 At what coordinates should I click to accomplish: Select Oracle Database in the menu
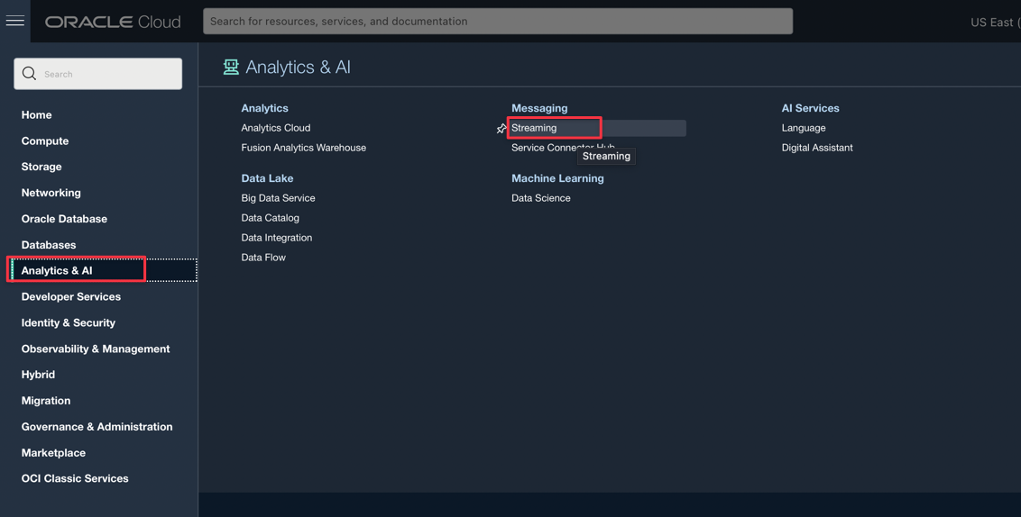tap(64, 219)
